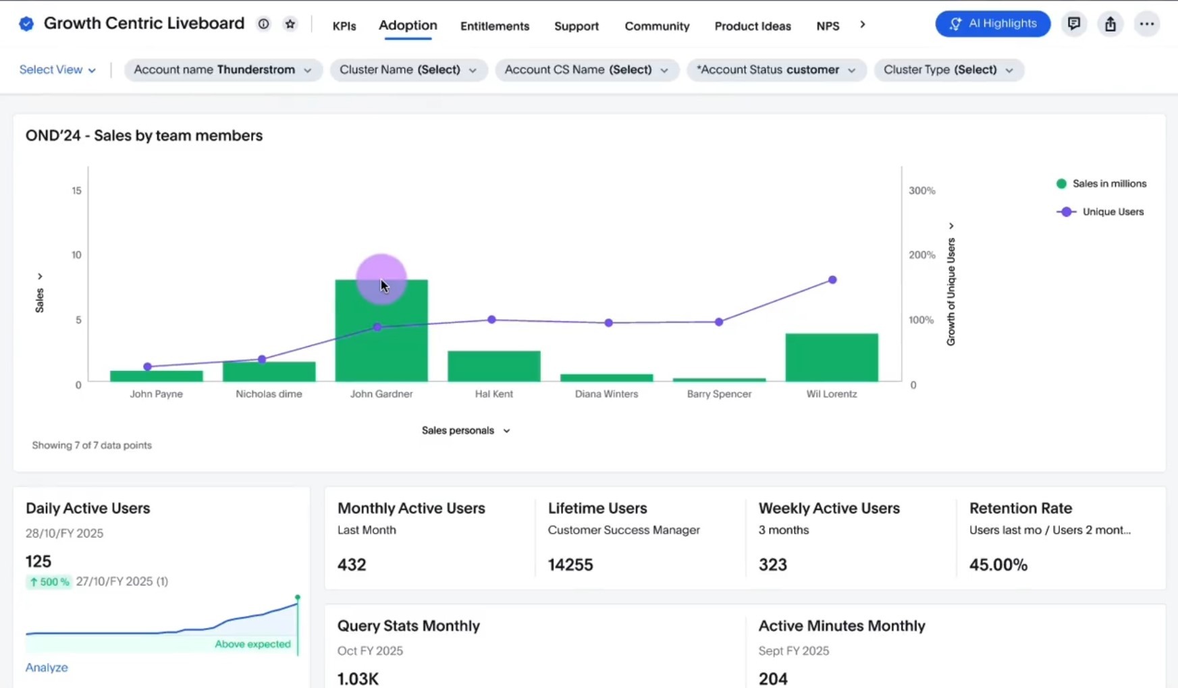
Task: Click the Hal Kent Unique Users data point
Action: point(491,320)
